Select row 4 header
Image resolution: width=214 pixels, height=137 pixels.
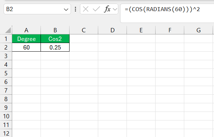pyautogui.click(x=6, y=65)
